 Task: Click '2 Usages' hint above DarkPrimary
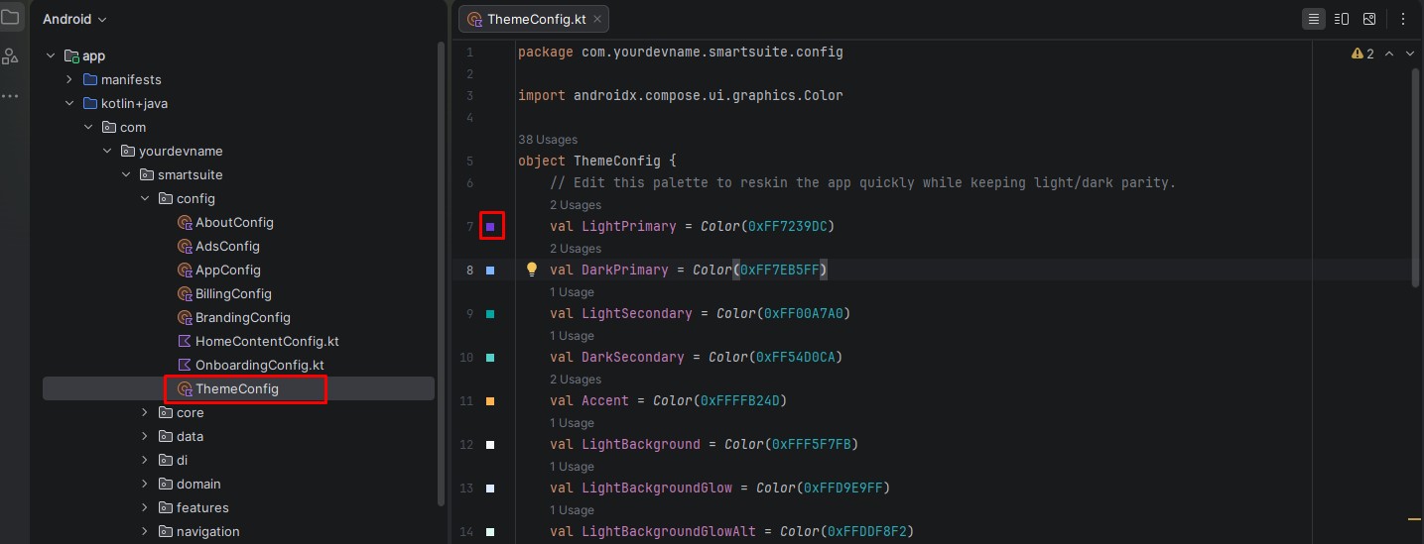[x=576, y=249]
